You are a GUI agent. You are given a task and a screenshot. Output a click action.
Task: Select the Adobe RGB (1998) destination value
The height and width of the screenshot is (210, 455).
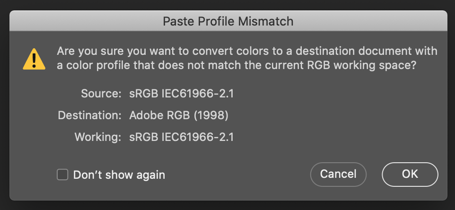tap(179, 115)
